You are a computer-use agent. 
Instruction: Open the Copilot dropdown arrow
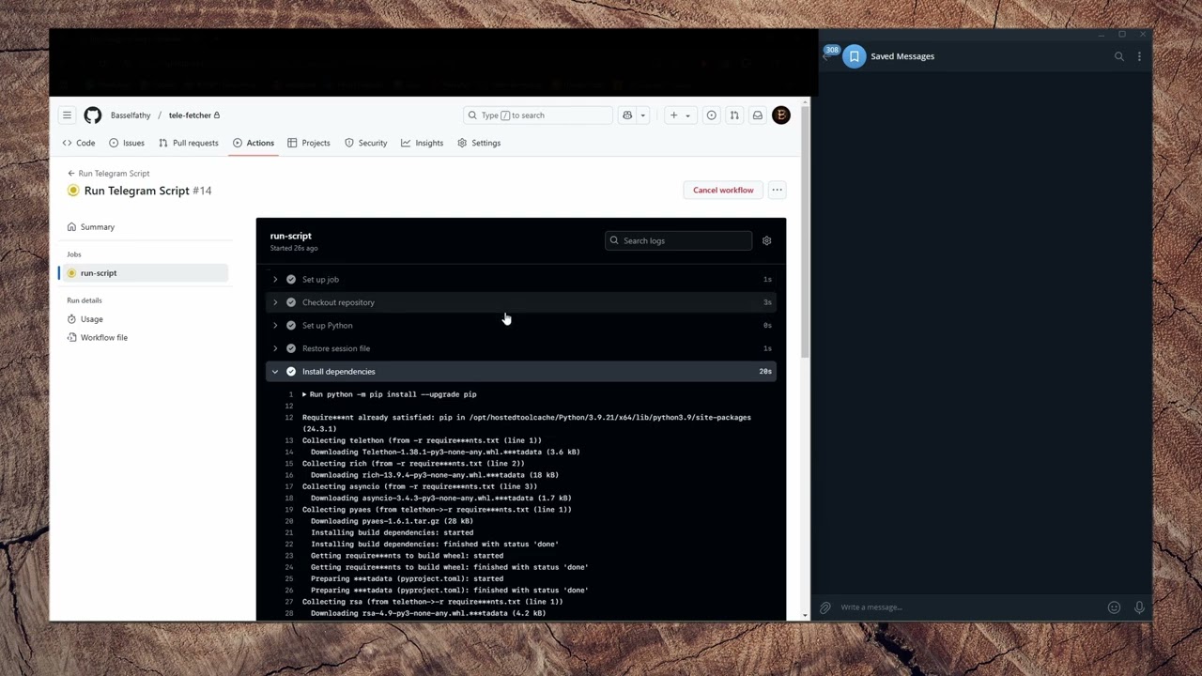[x=642, y=115]
